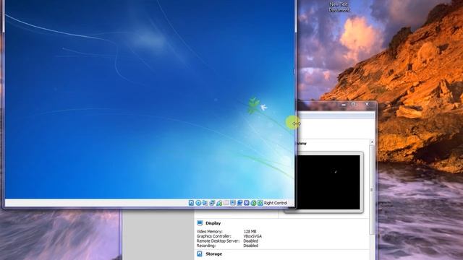Click the Remote Desktop Server label
463x260 pixels.
tap(218, 241)
